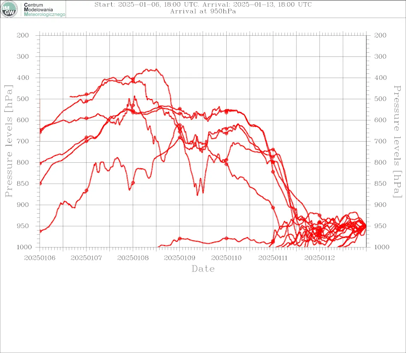Click the x-axis label 20250109
The width and height of the screenshot is (406, 353).
(180, 258)
